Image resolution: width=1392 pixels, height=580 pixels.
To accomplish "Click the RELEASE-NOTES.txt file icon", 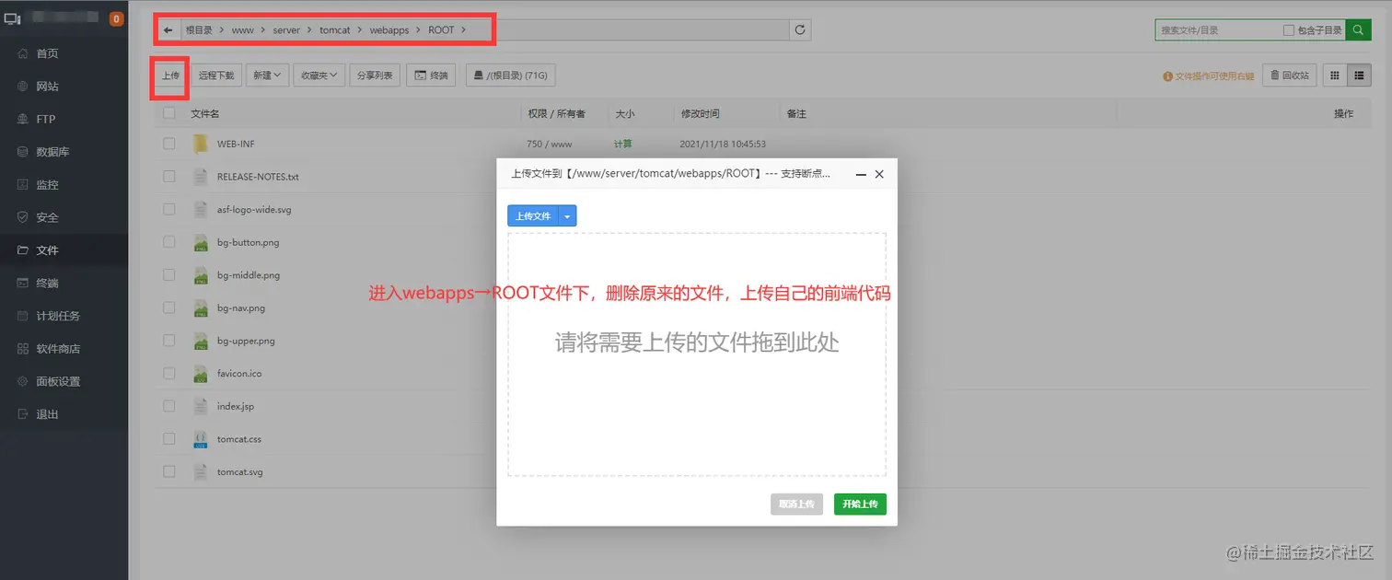I will pos(201,177).
